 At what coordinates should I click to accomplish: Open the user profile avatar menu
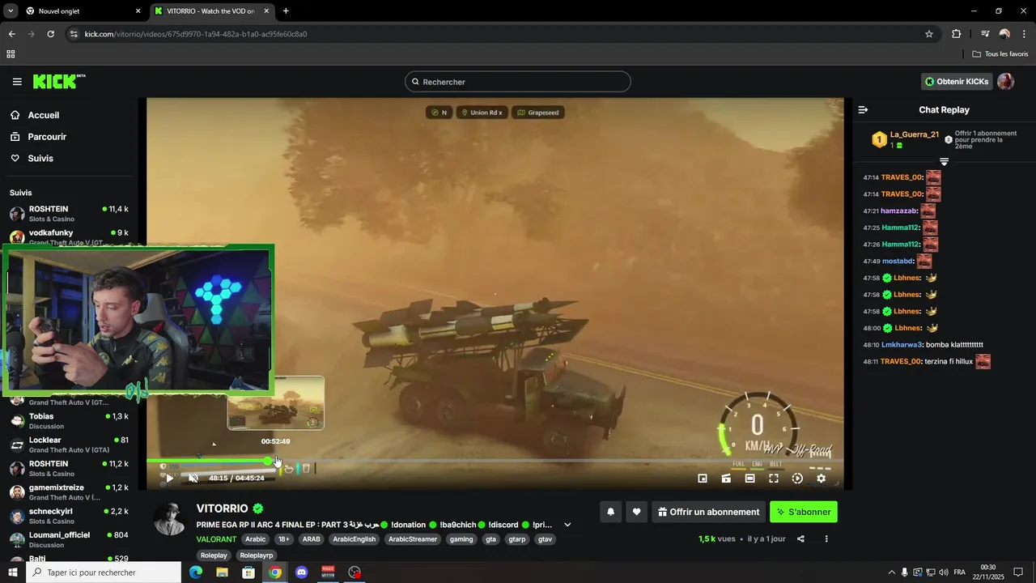point(1005,82)
